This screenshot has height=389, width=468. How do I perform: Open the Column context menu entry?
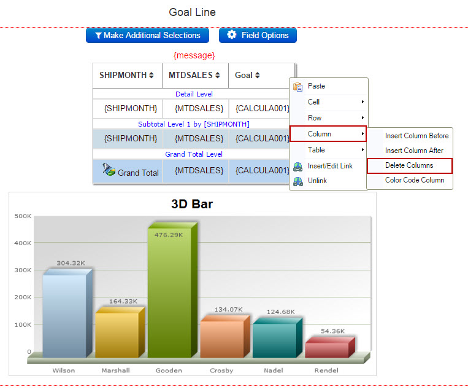pyautogui.click(x=328, y=133)
